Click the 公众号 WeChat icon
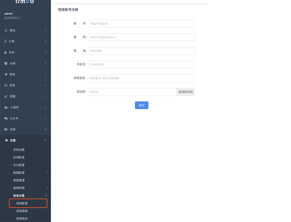Image resolution: width=291 pixels, height=222 pixels. (x=6, y=118)
